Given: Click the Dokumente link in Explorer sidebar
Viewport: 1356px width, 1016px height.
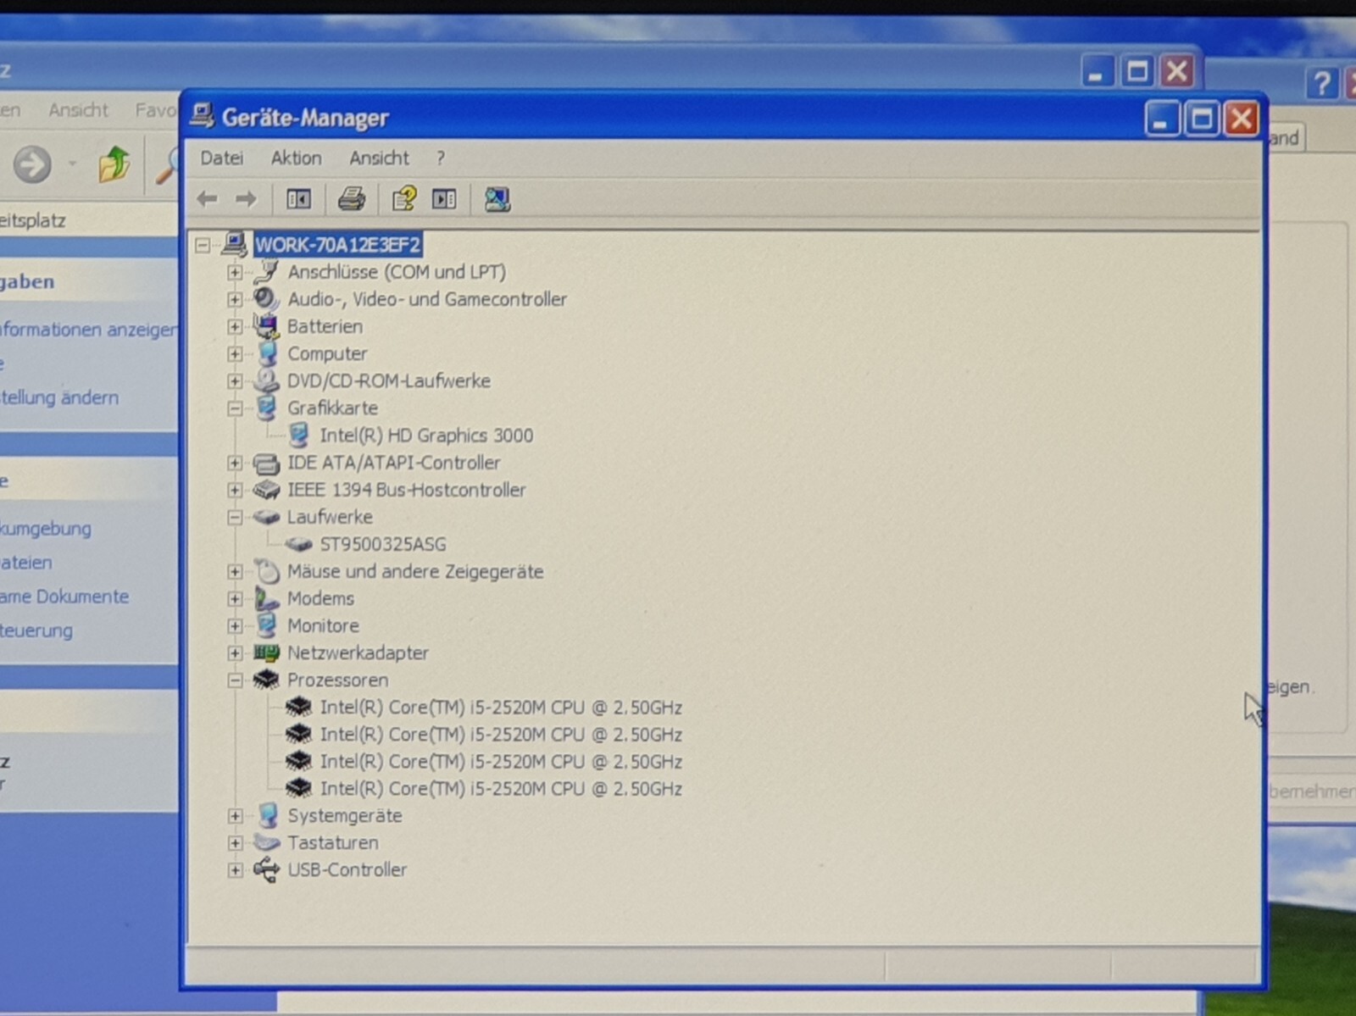Looking at the screenshot, I should pos(64,596).
